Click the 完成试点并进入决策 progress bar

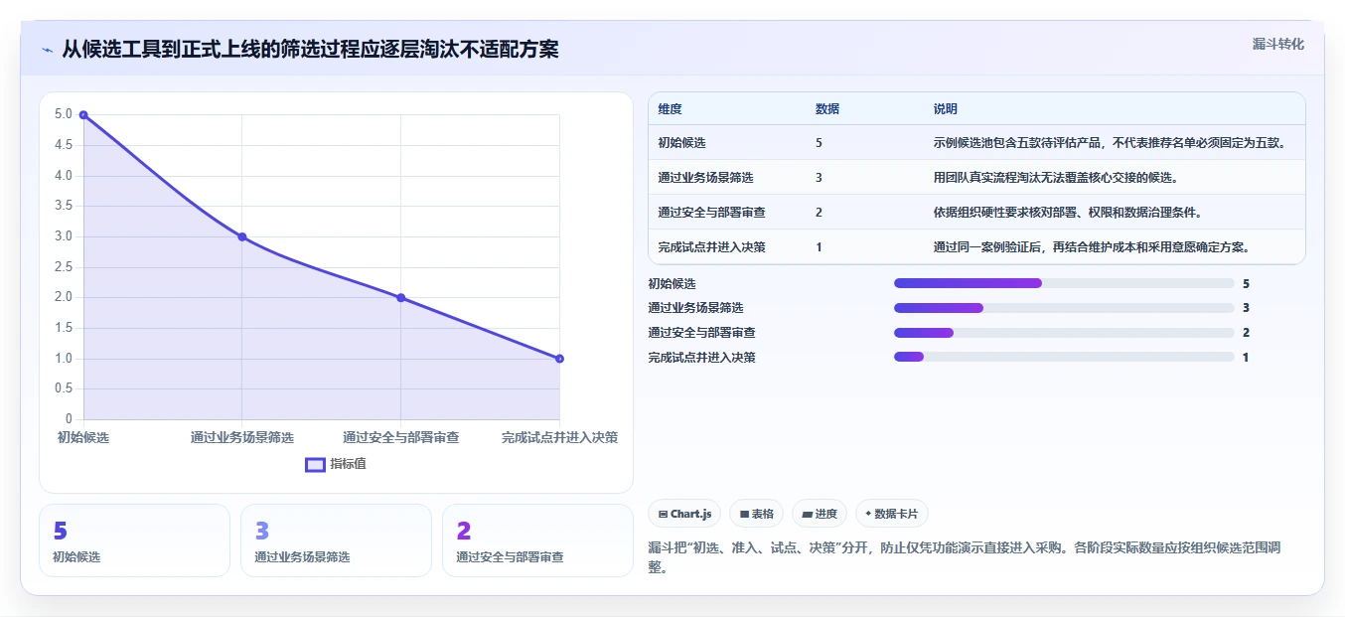pos(1064,357)
